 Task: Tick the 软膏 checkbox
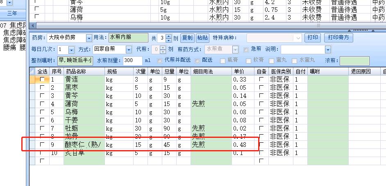[249, 61]
